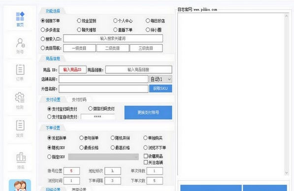Select the 单独购买 order mode

153,138
